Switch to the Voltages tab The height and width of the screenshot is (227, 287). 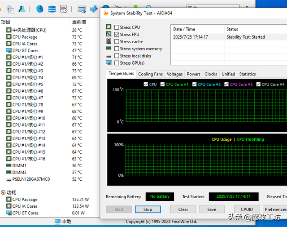pyautogui.click(x=174, y=74)
